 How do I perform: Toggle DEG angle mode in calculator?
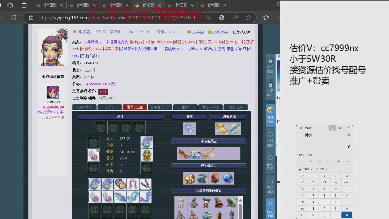click(x=301, y=155)
